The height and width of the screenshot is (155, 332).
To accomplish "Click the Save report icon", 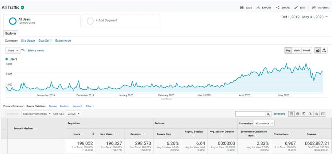I will (242, 8).
